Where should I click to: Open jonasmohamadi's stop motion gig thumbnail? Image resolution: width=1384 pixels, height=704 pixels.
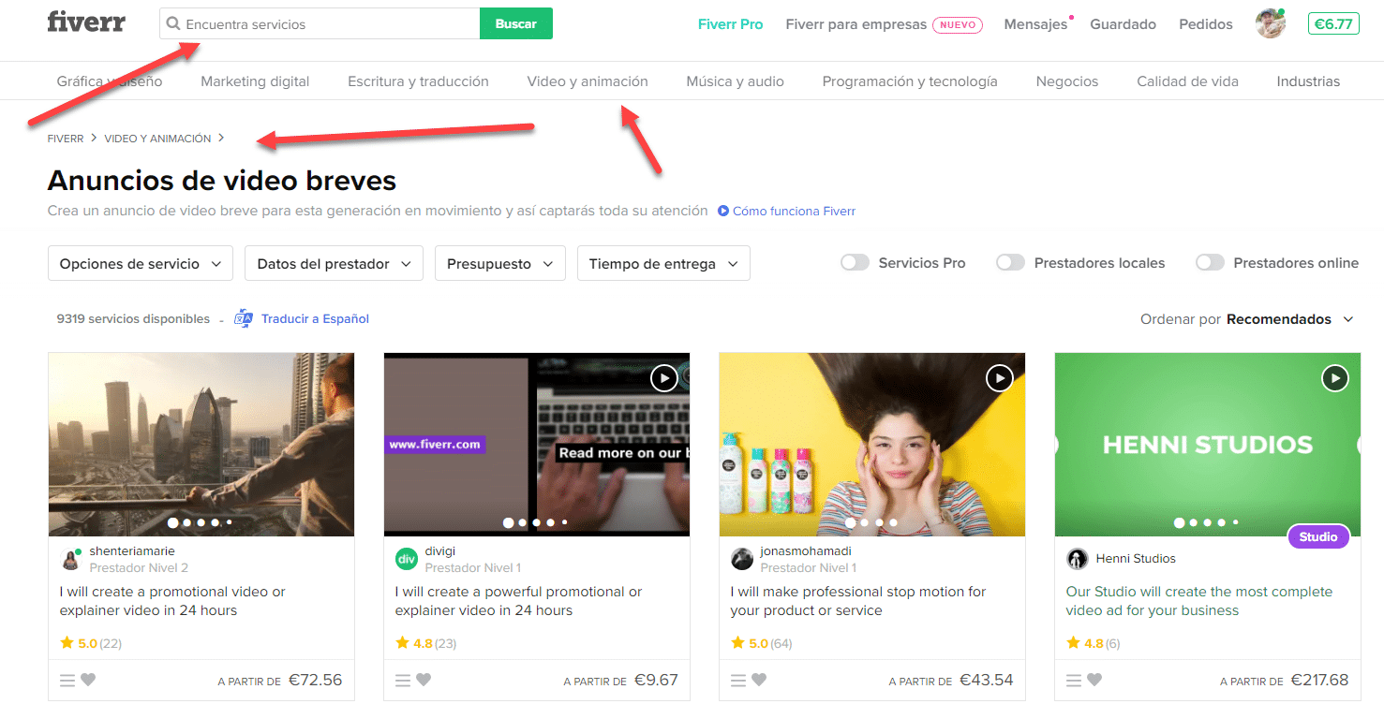[872, 445]
